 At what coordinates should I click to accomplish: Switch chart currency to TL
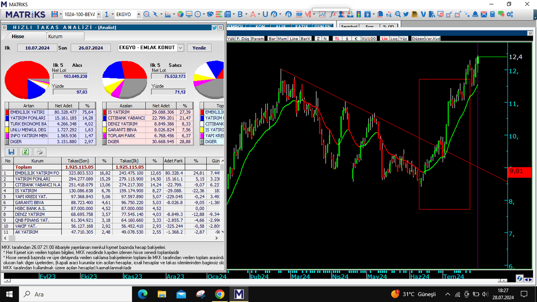(337, 39)
